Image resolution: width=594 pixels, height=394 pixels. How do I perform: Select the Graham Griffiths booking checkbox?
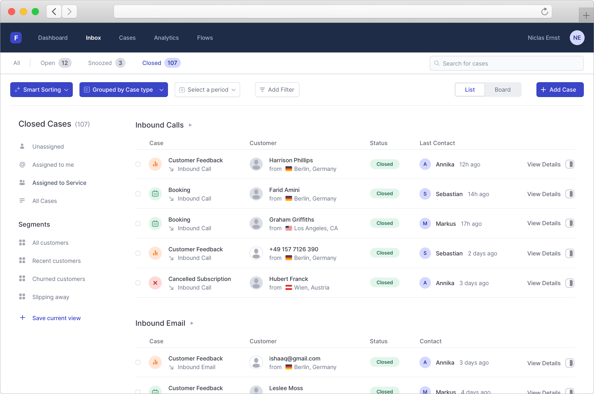(x=138, y=223)
